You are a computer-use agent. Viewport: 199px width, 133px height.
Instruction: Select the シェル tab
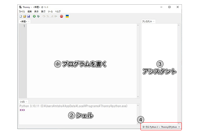click(x=22, y=101)
